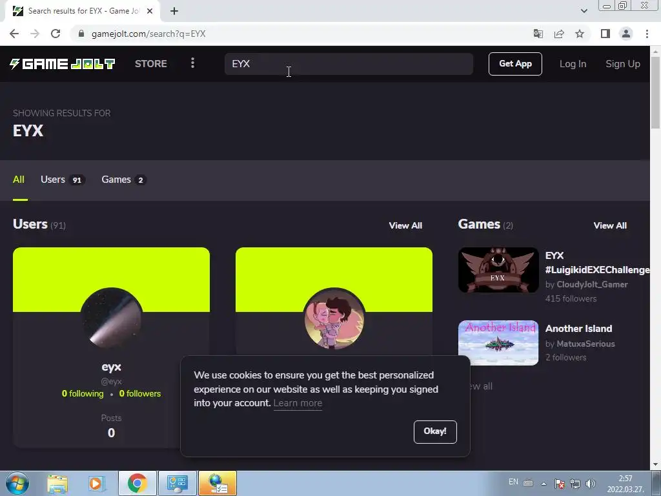The image size is (661, 496).
Task: Click the Log In link
Action: (x=573, y=64)
